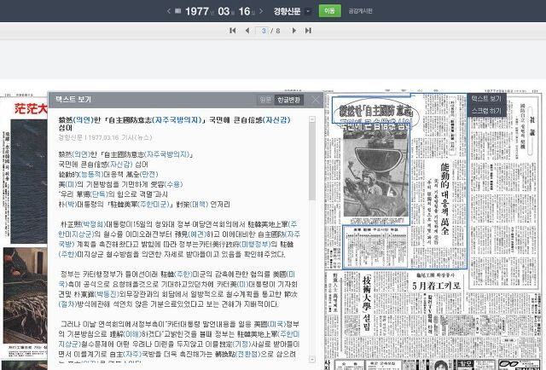Jump to the last newspaper page
The width and height of the screenshot is (546, 370).
tap(308, 31)
